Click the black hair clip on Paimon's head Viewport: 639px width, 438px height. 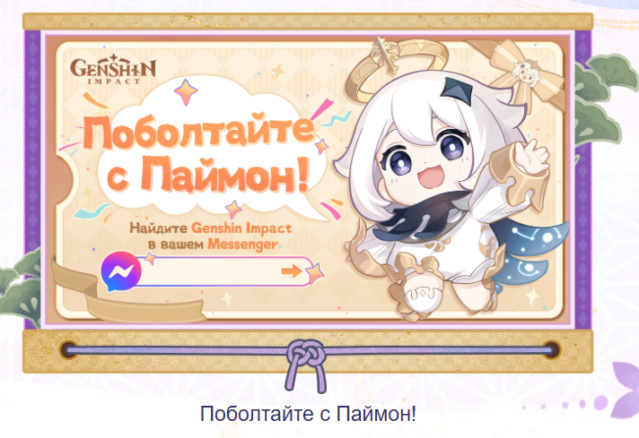457,89
